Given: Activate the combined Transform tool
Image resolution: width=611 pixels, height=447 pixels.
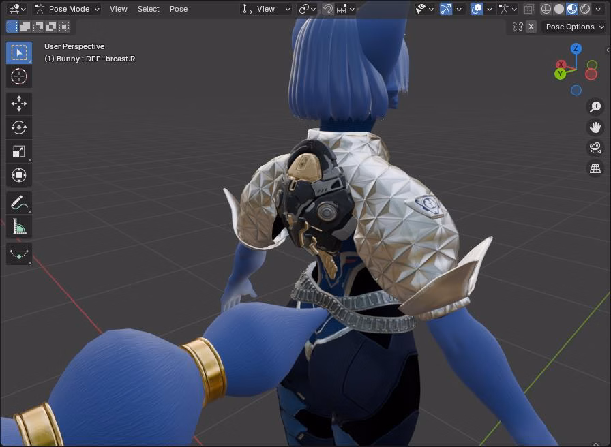Looking at the screenshot, I should pyautogui.click(x=18, y=175).
